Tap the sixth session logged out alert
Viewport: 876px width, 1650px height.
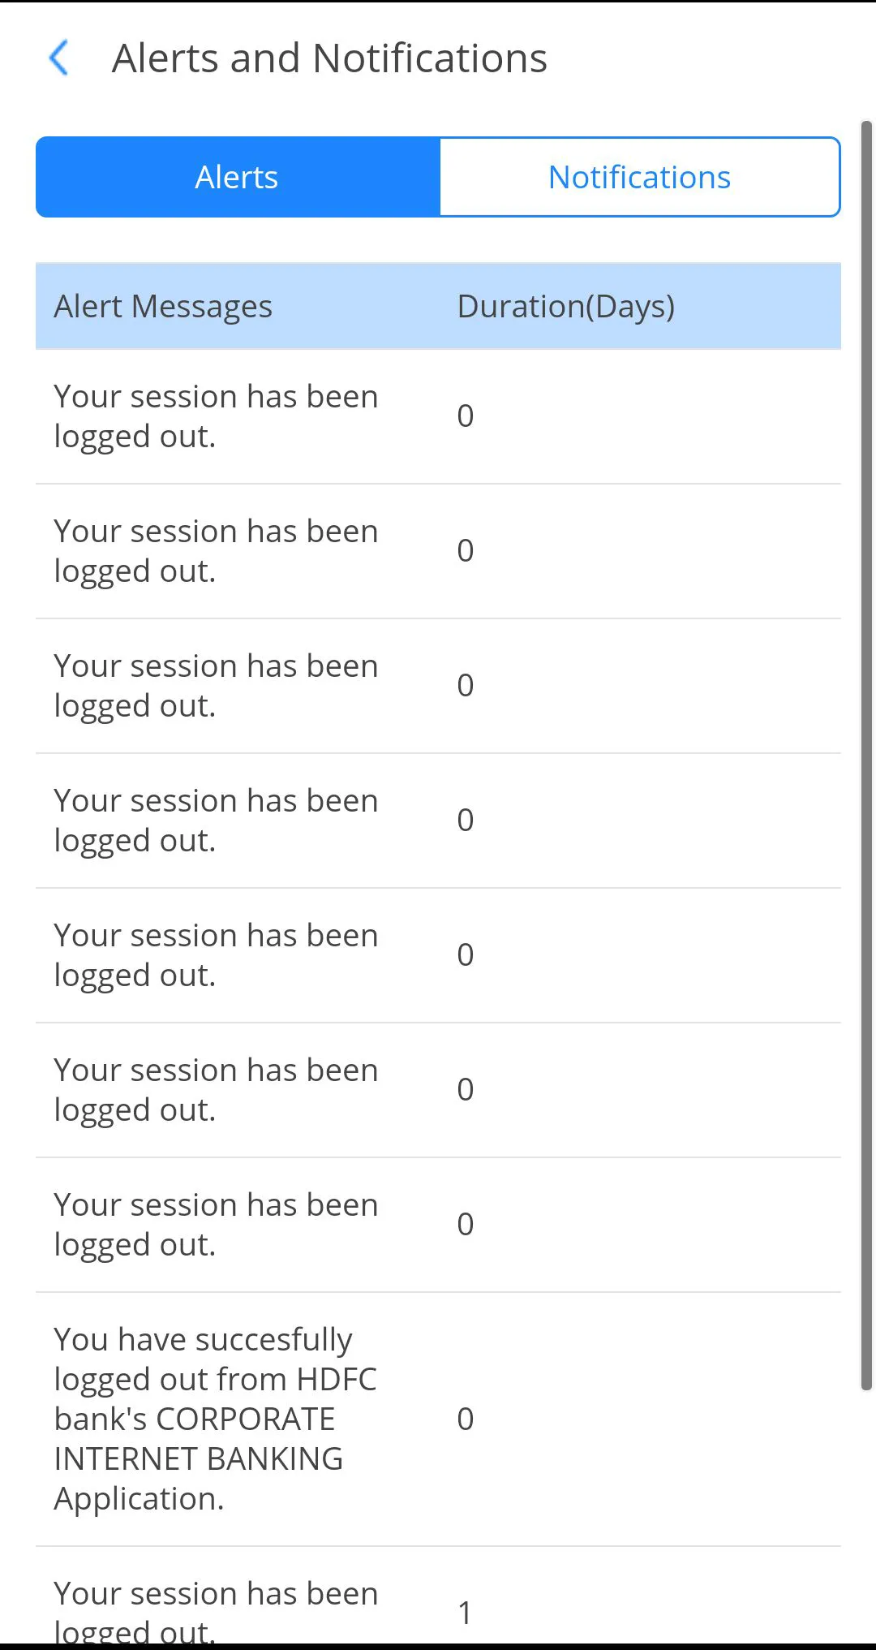216,1090
